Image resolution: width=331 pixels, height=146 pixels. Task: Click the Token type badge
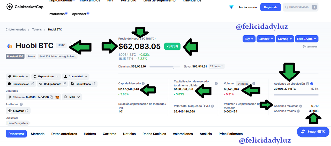pos(32,56)
